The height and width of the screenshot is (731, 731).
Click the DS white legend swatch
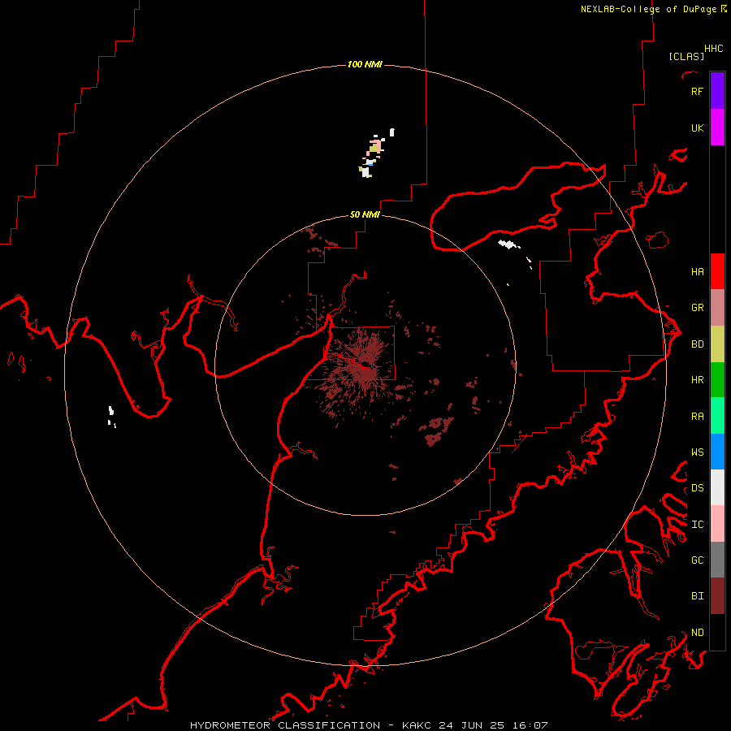pos(717,487)
